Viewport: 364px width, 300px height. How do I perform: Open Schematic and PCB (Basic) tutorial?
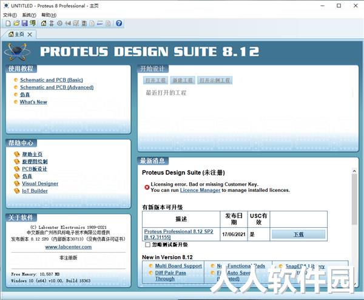[x=52, y=80]
